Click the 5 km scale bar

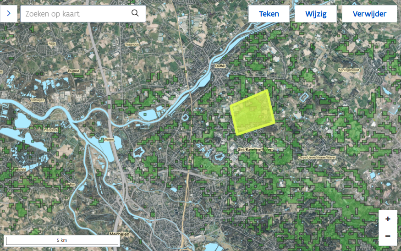click(x=62, y=240)
